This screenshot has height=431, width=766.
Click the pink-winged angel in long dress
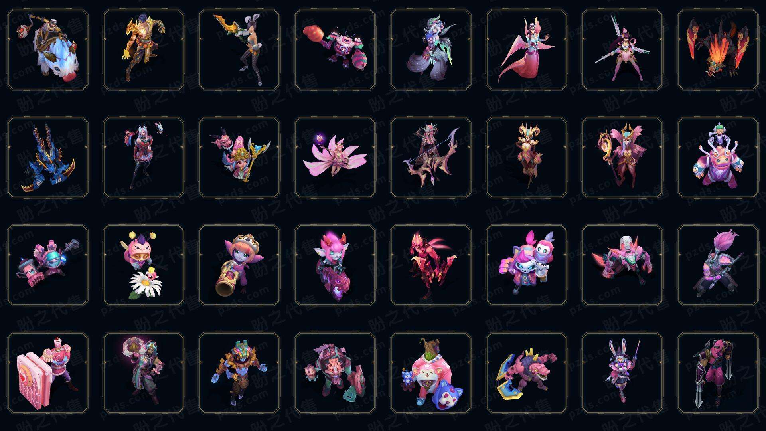[x=527, y=50]
